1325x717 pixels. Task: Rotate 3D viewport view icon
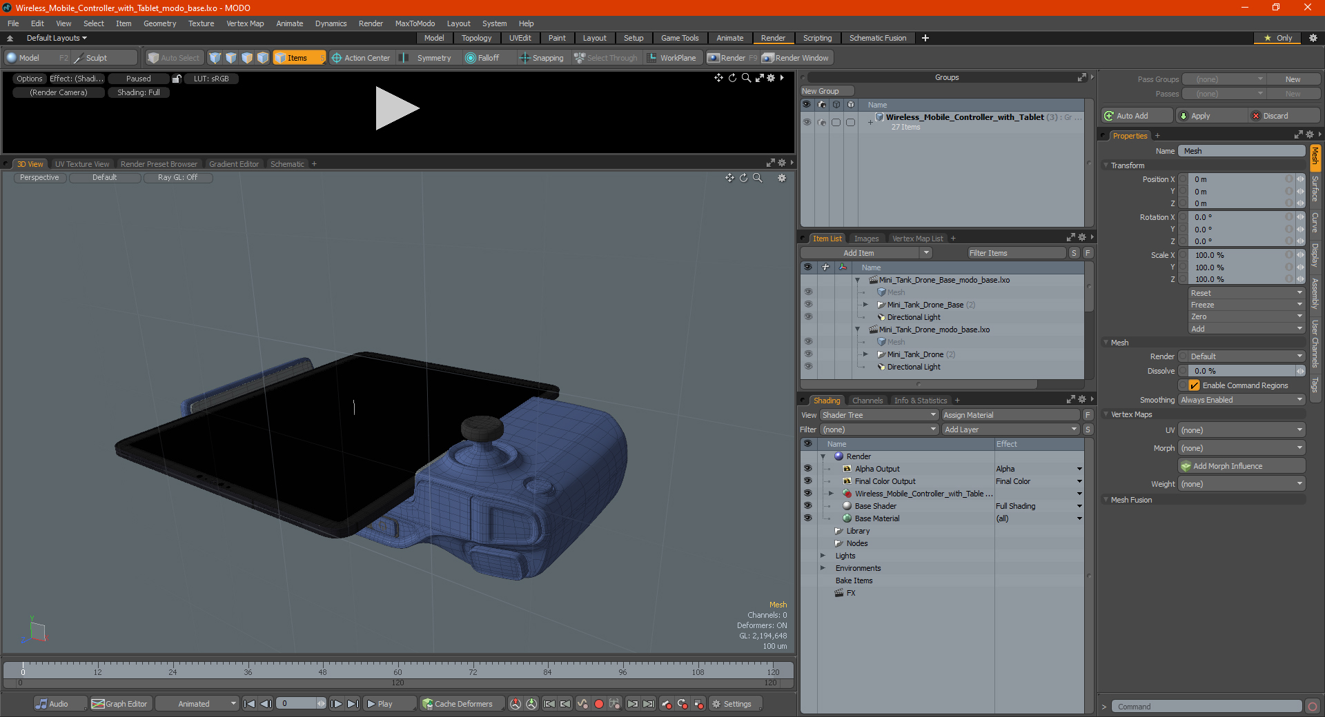pyautogui.click(x=743, y=178)
